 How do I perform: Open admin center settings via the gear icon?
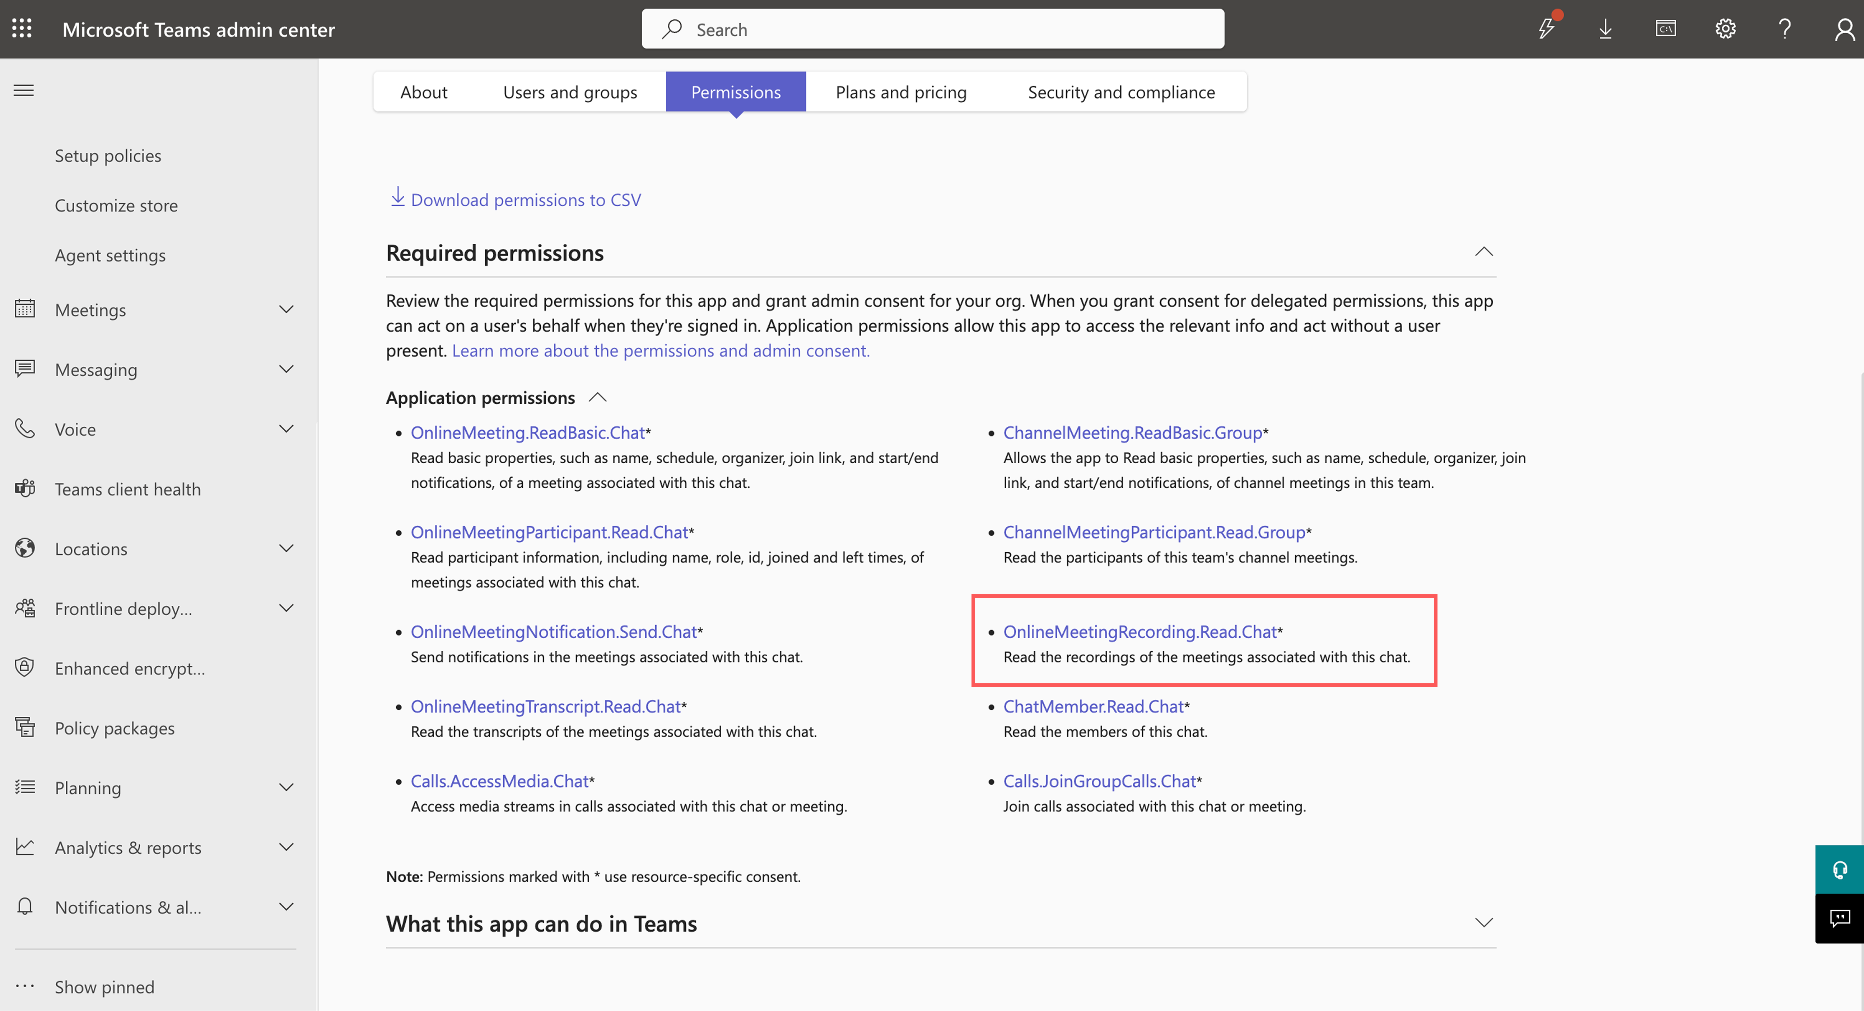tap(1725, 29)
